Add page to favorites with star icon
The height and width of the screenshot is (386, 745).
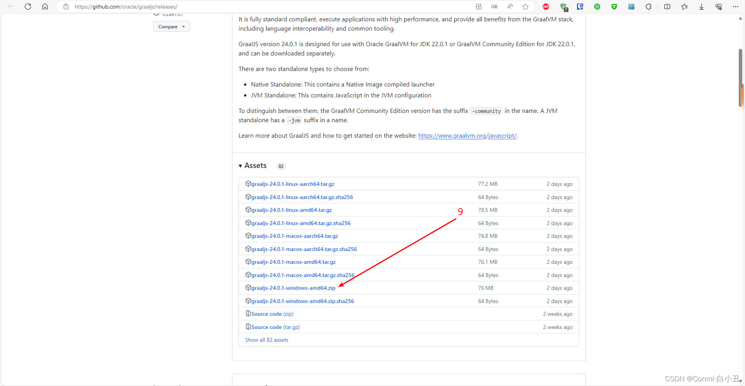coord(525,7)
